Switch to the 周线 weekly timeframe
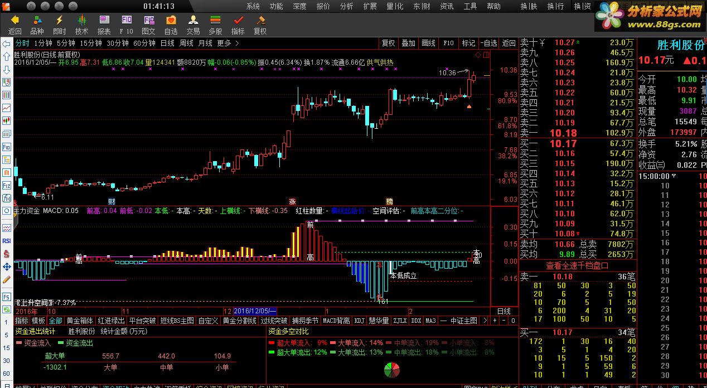707x388 pixels. [x=186, y=43]
